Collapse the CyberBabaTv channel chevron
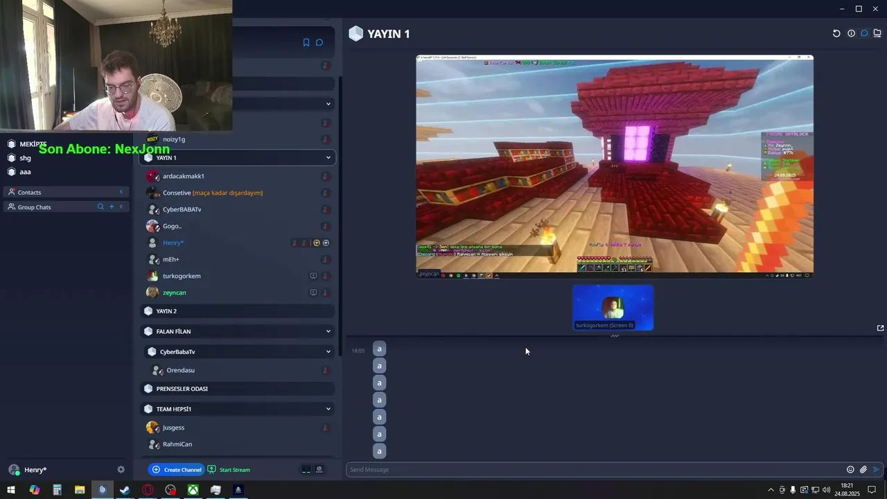This screenshot has width=887, height=499. (x=328, y=351)
